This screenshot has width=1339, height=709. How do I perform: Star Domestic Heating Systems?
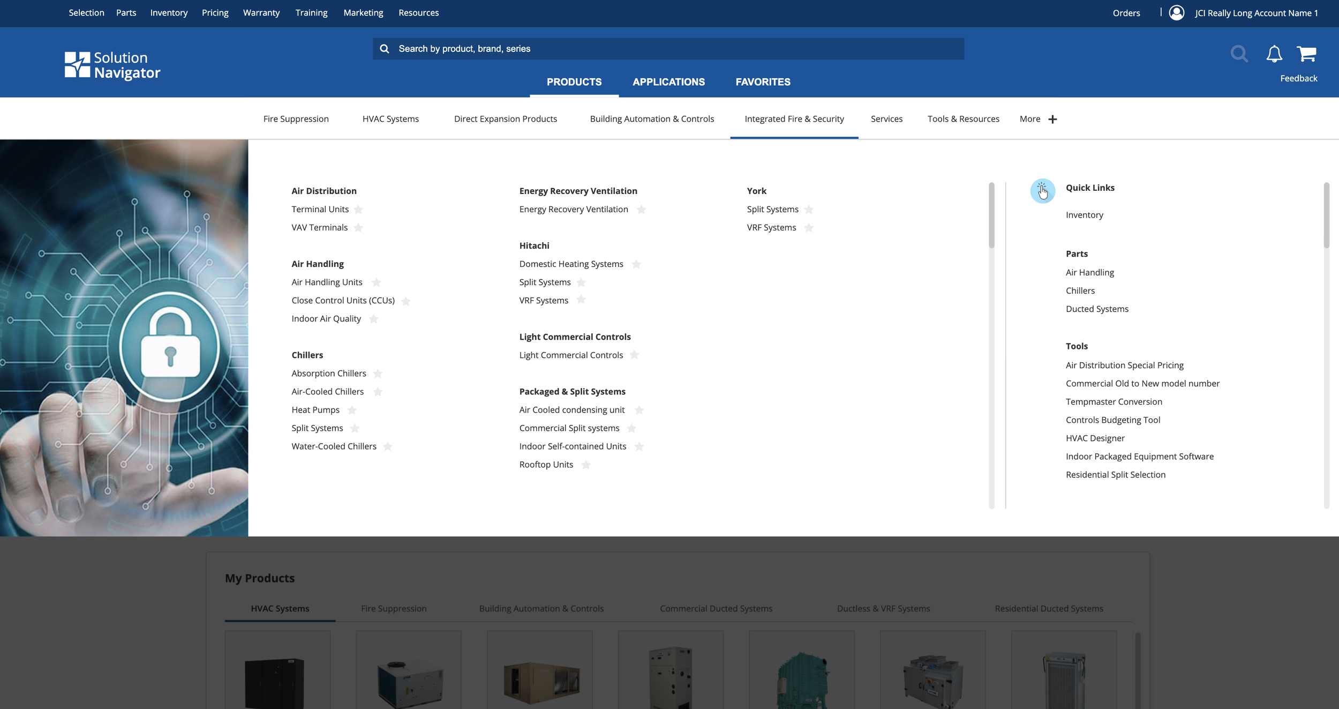point(636,264)
